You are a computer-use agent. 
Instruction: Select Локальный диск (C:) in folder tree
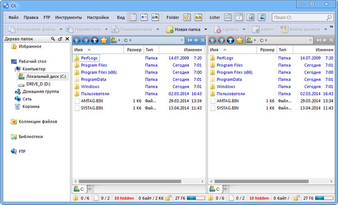click(43, 76)
